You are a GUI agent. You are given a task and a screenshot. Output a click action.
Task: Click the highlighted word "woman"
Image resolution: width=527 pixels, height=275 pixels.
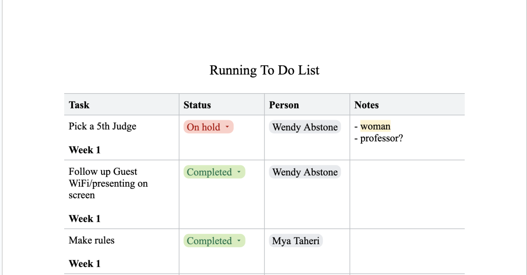375,126
